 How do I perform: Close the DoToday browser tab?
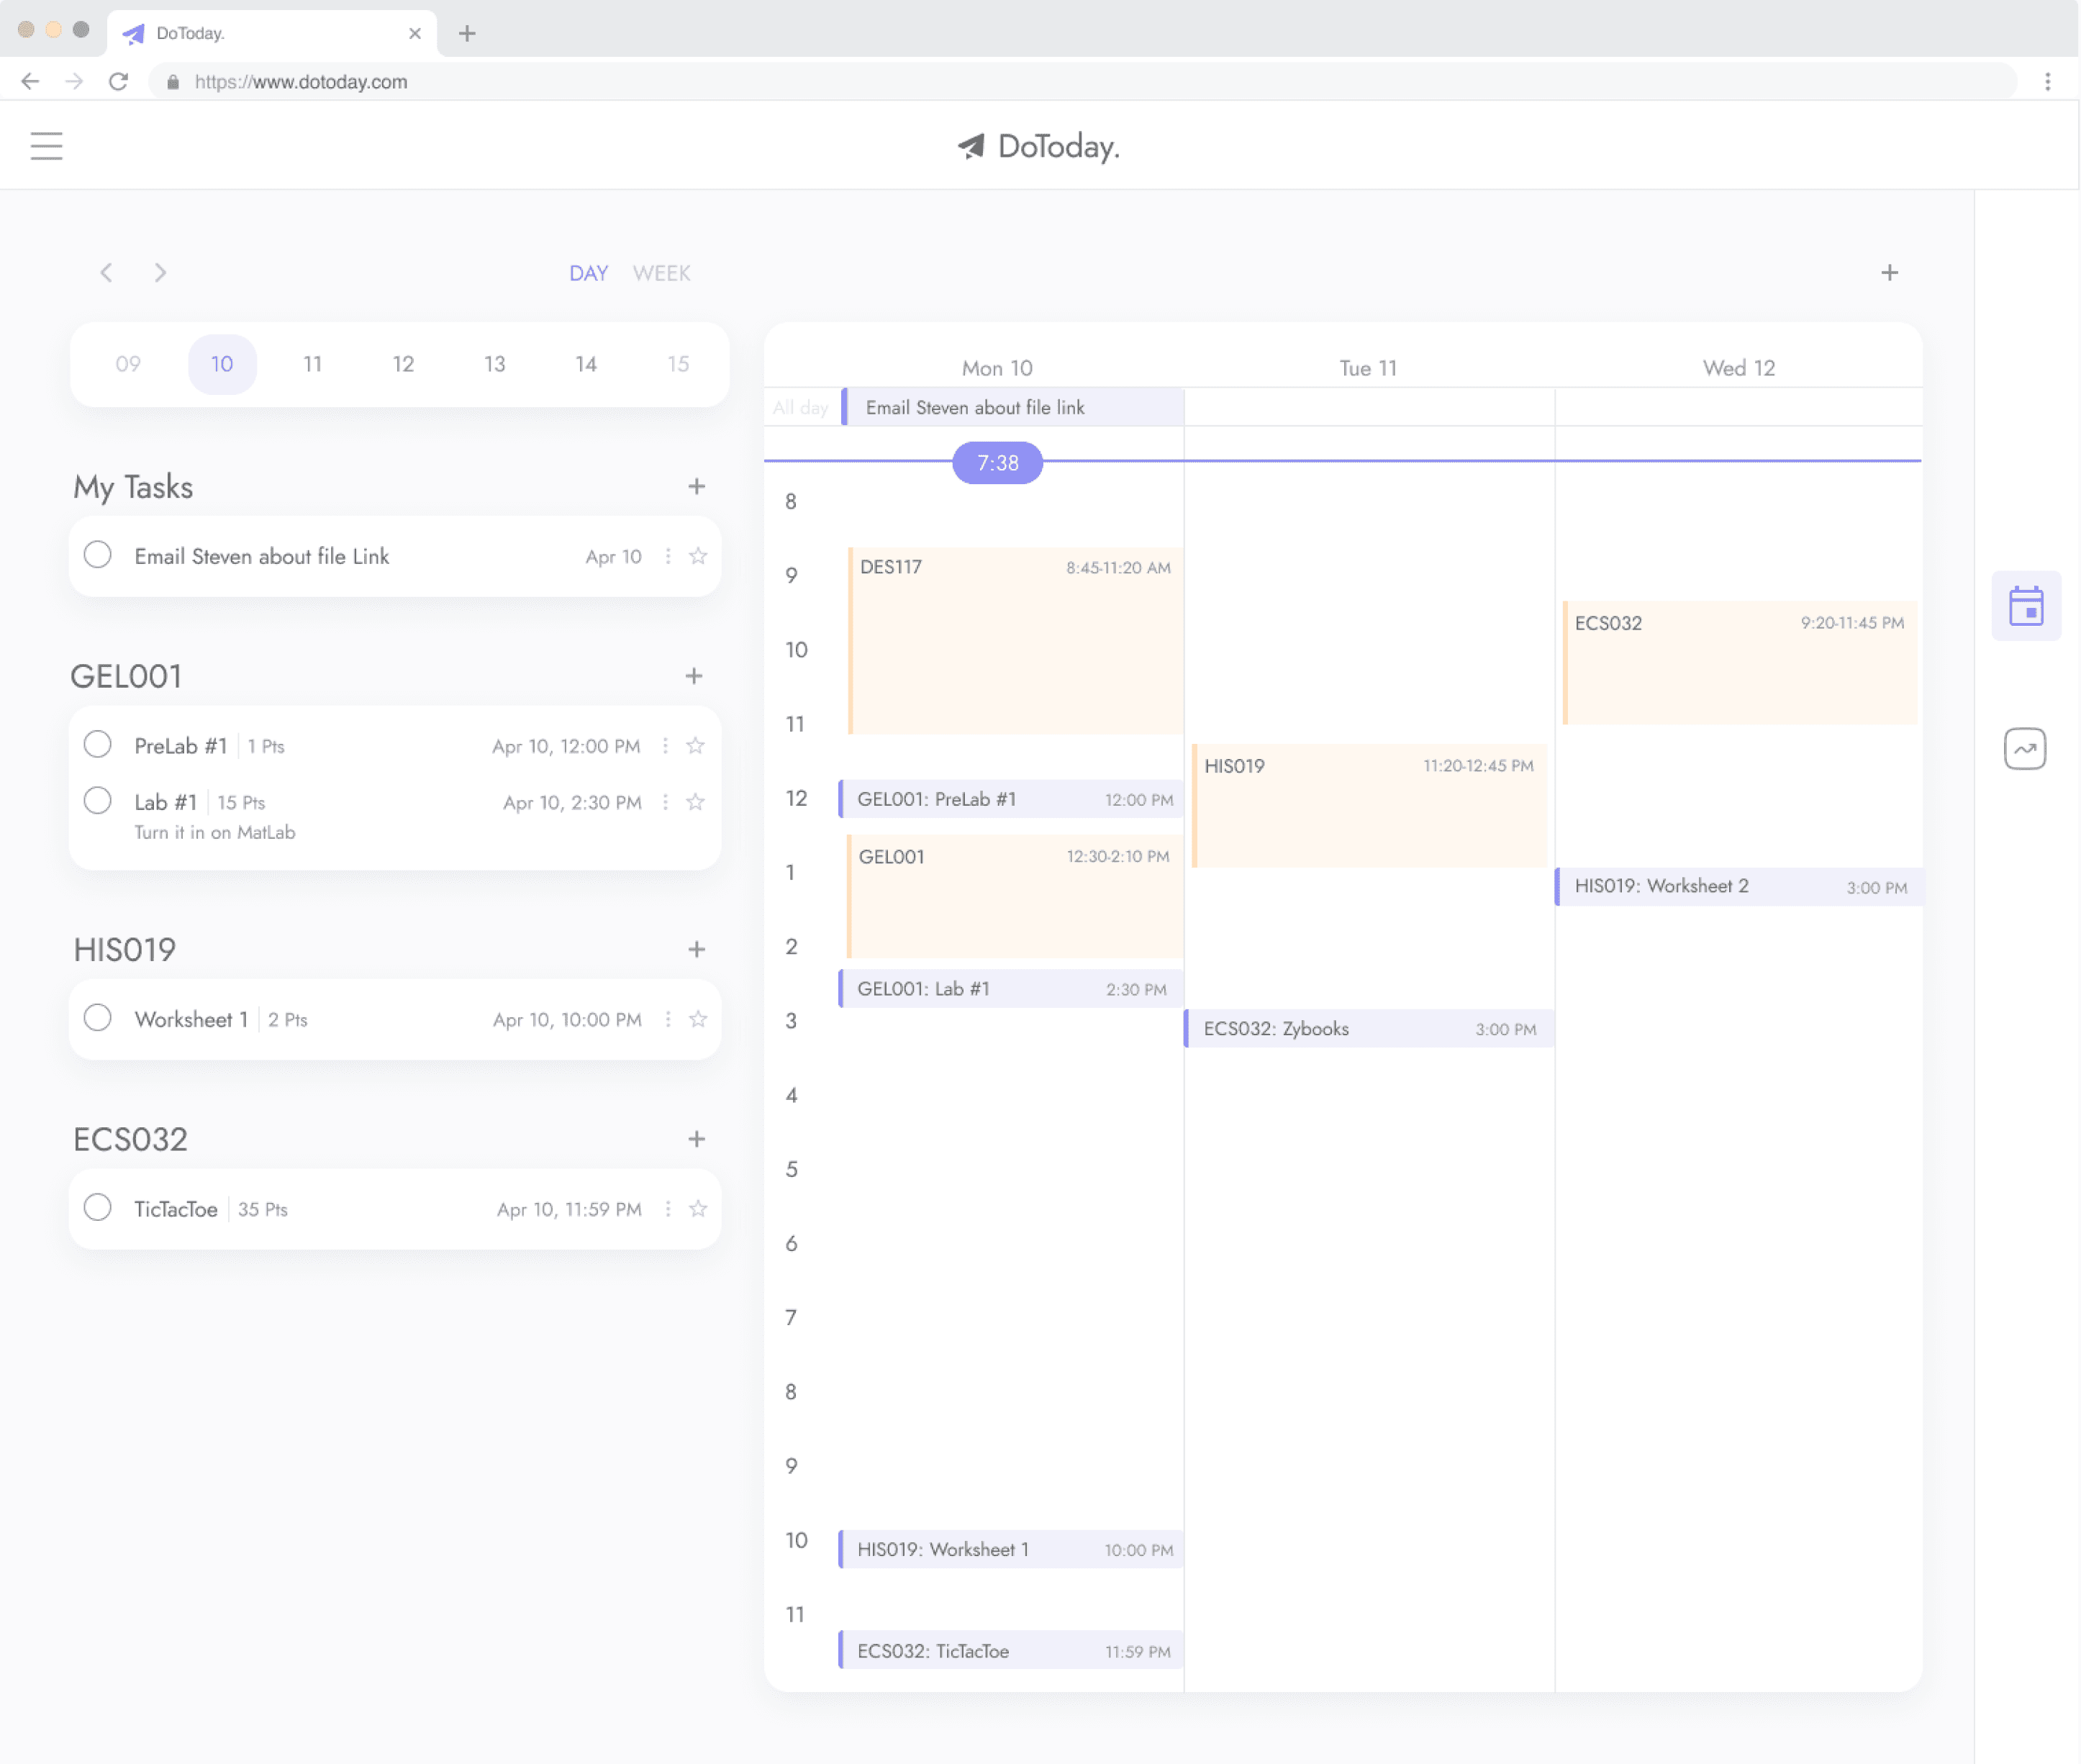pos(415,33)
